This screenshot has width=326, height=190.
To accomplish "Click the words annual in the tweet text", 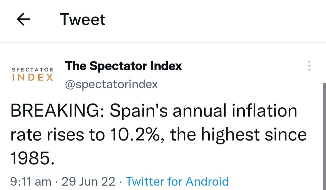I will (x=200, y=111).
